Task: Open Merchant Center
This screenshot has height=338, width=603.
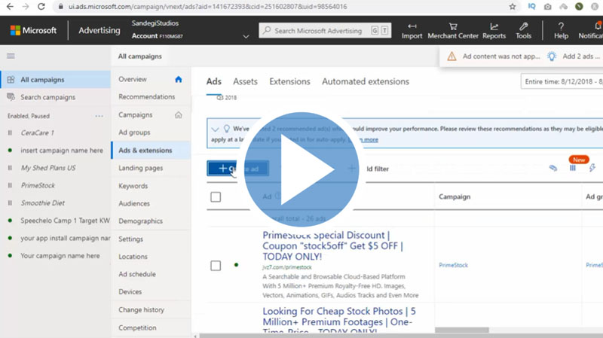Action: tap(453, 31)
